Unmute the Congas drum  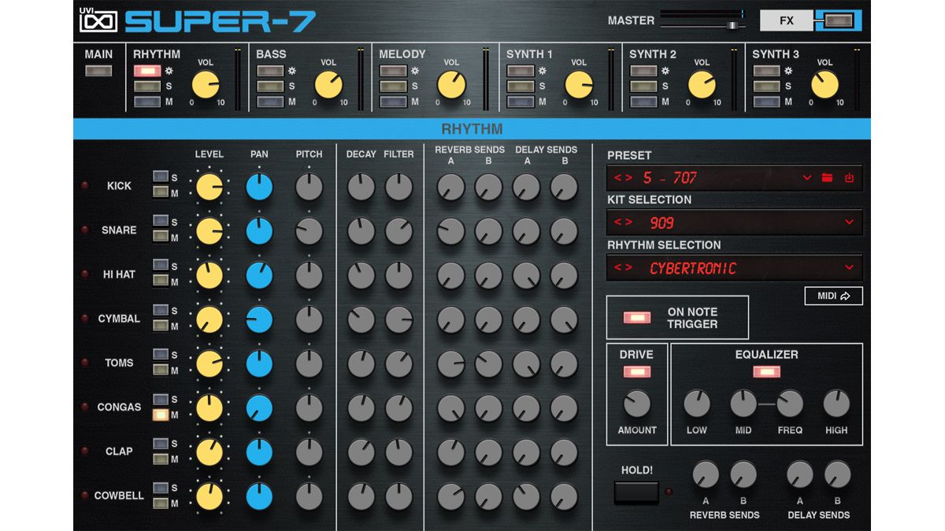[160, 415]
